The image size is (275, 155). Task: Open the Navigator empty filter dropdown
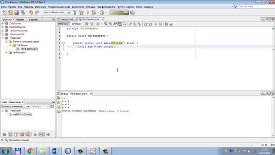point(40,106)
